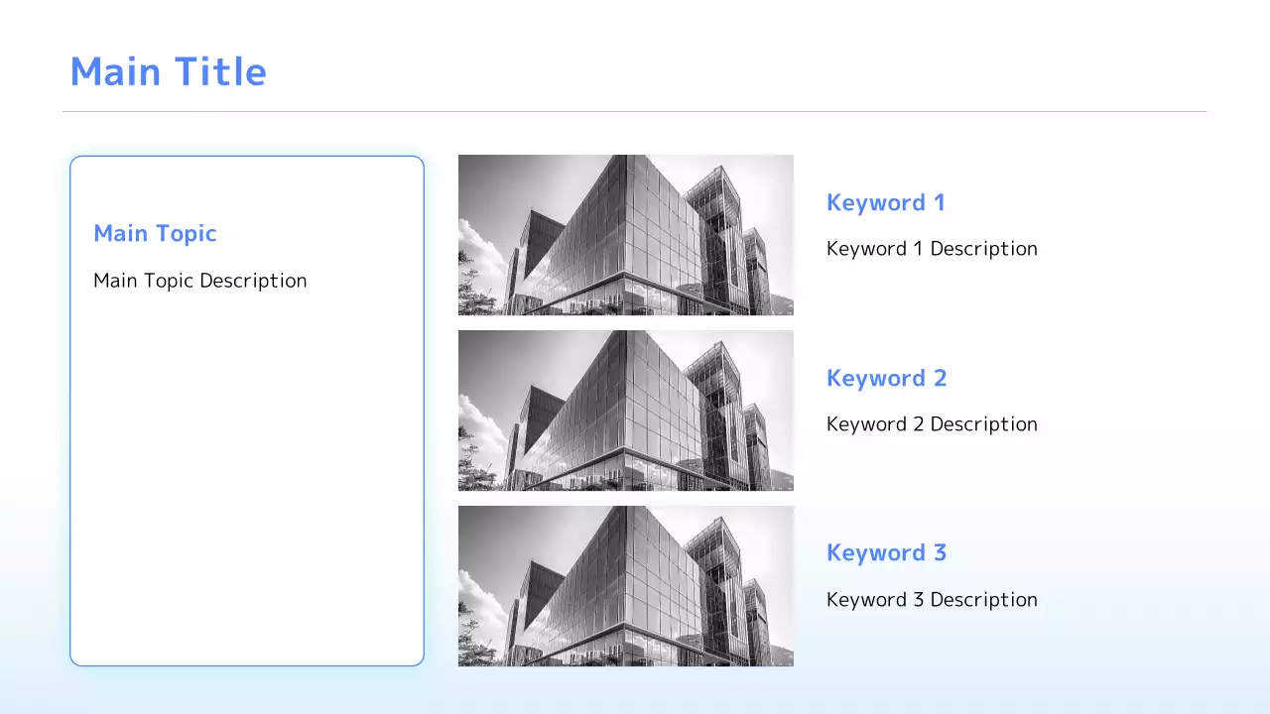Select the Keyword 1 Description text
1270x714 pixels.
point(932,249)
